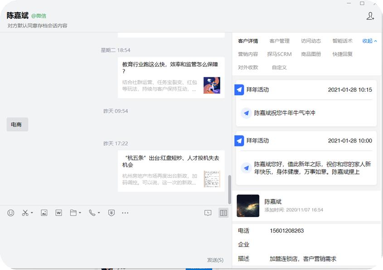Click the education article thumbnail image
The image size is (383, 270).
coord(212,85)
